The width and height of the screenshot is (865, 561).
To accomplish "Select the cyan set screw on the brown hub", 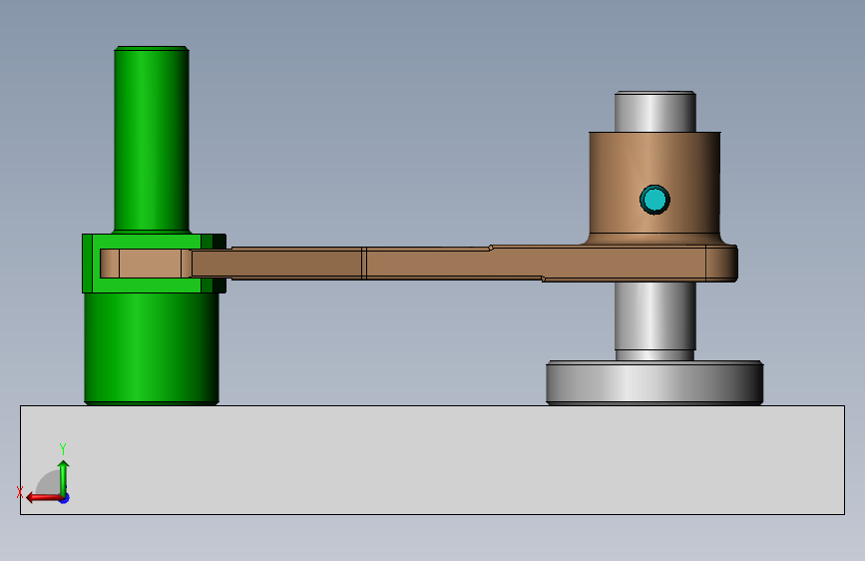I will [654, 200].
